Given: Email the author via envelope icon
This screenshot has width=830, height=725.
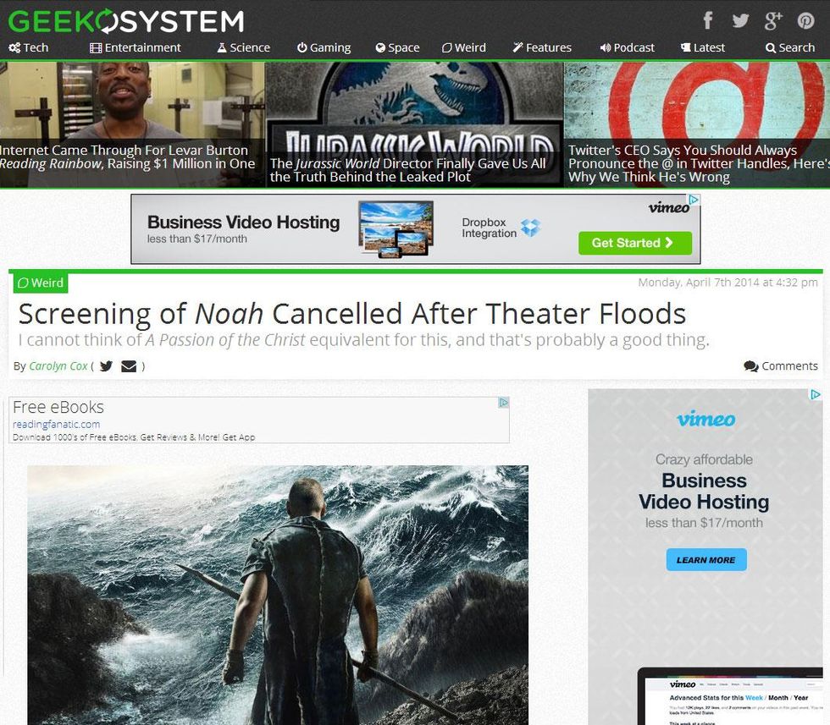Looking at the screenshot, I should [129, 366].
